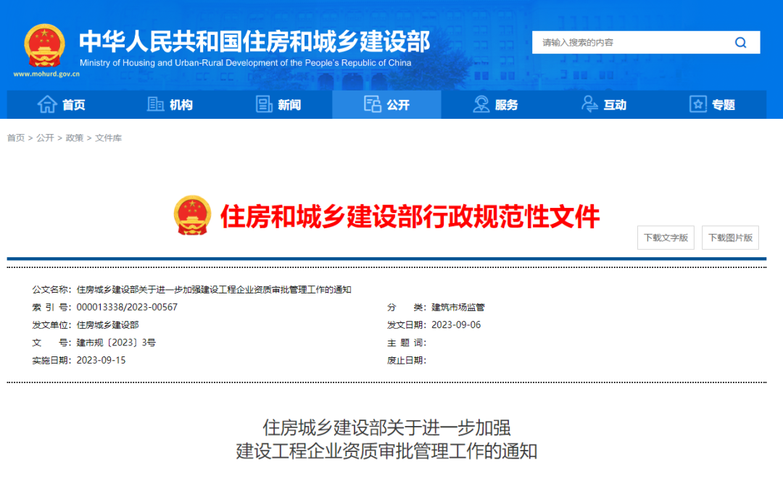Click the newspaper icon next to 新闻
Image resolution: width=783 pixels, height=481 pixels.
click(262, 104)
